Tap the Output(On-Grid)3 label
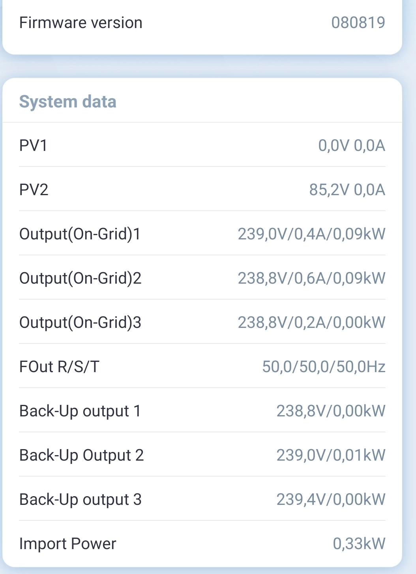The height and width of the screenshot is (574, 416). (80, 322)
